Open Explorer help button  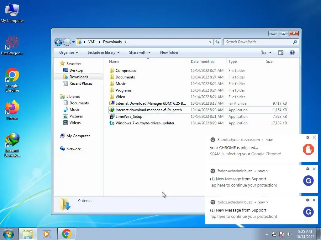click(292, 52)
